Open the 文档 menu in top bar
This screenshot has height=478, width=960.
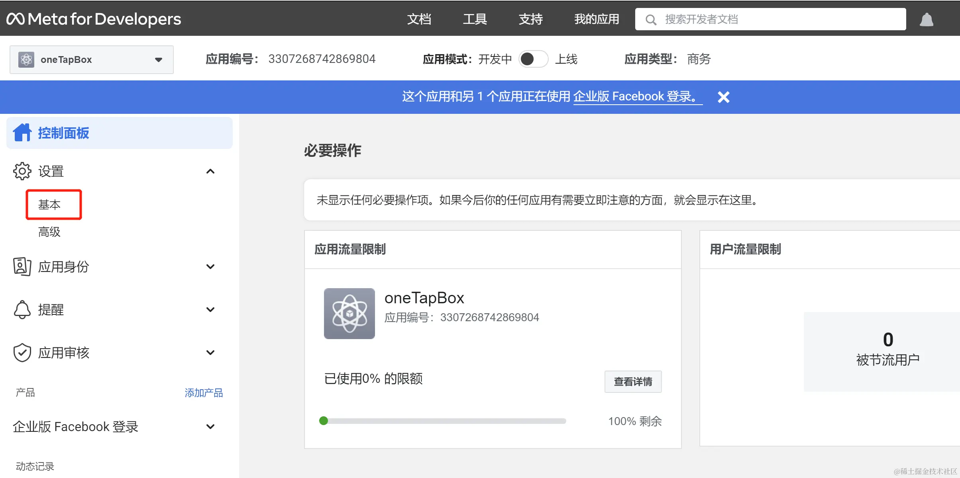[x=419, y=19]
